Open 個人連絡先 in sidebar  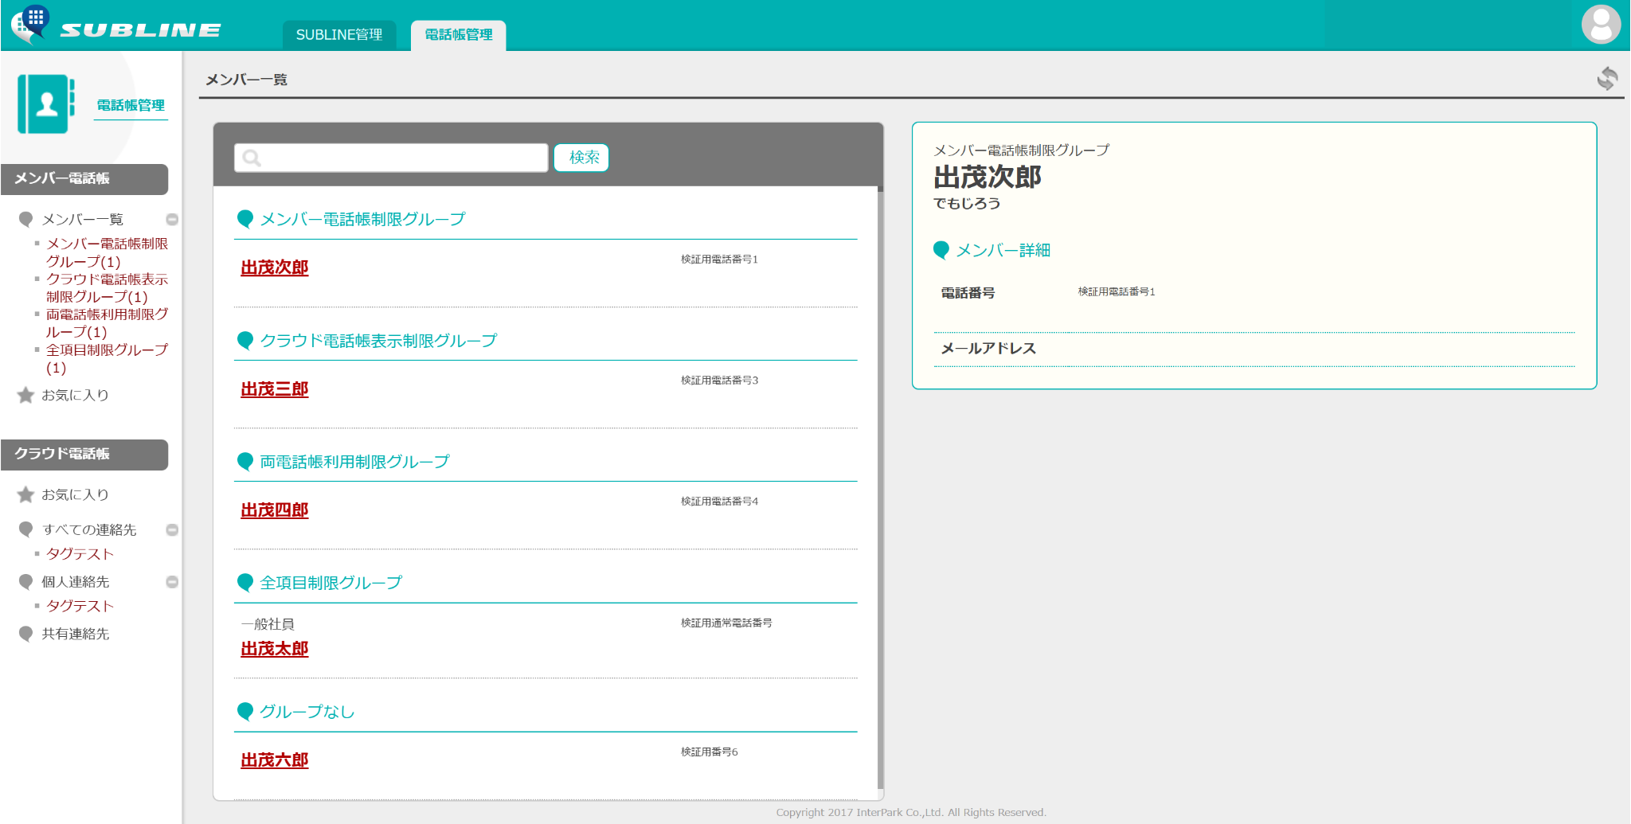click(75, 583)
